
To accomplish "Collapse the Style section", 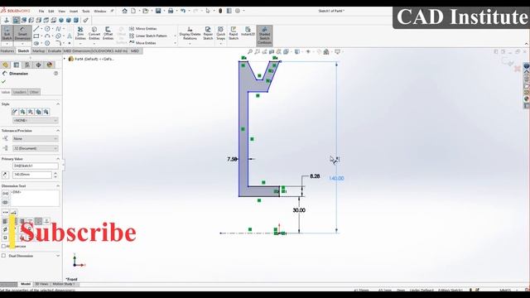I will (58, 104).
